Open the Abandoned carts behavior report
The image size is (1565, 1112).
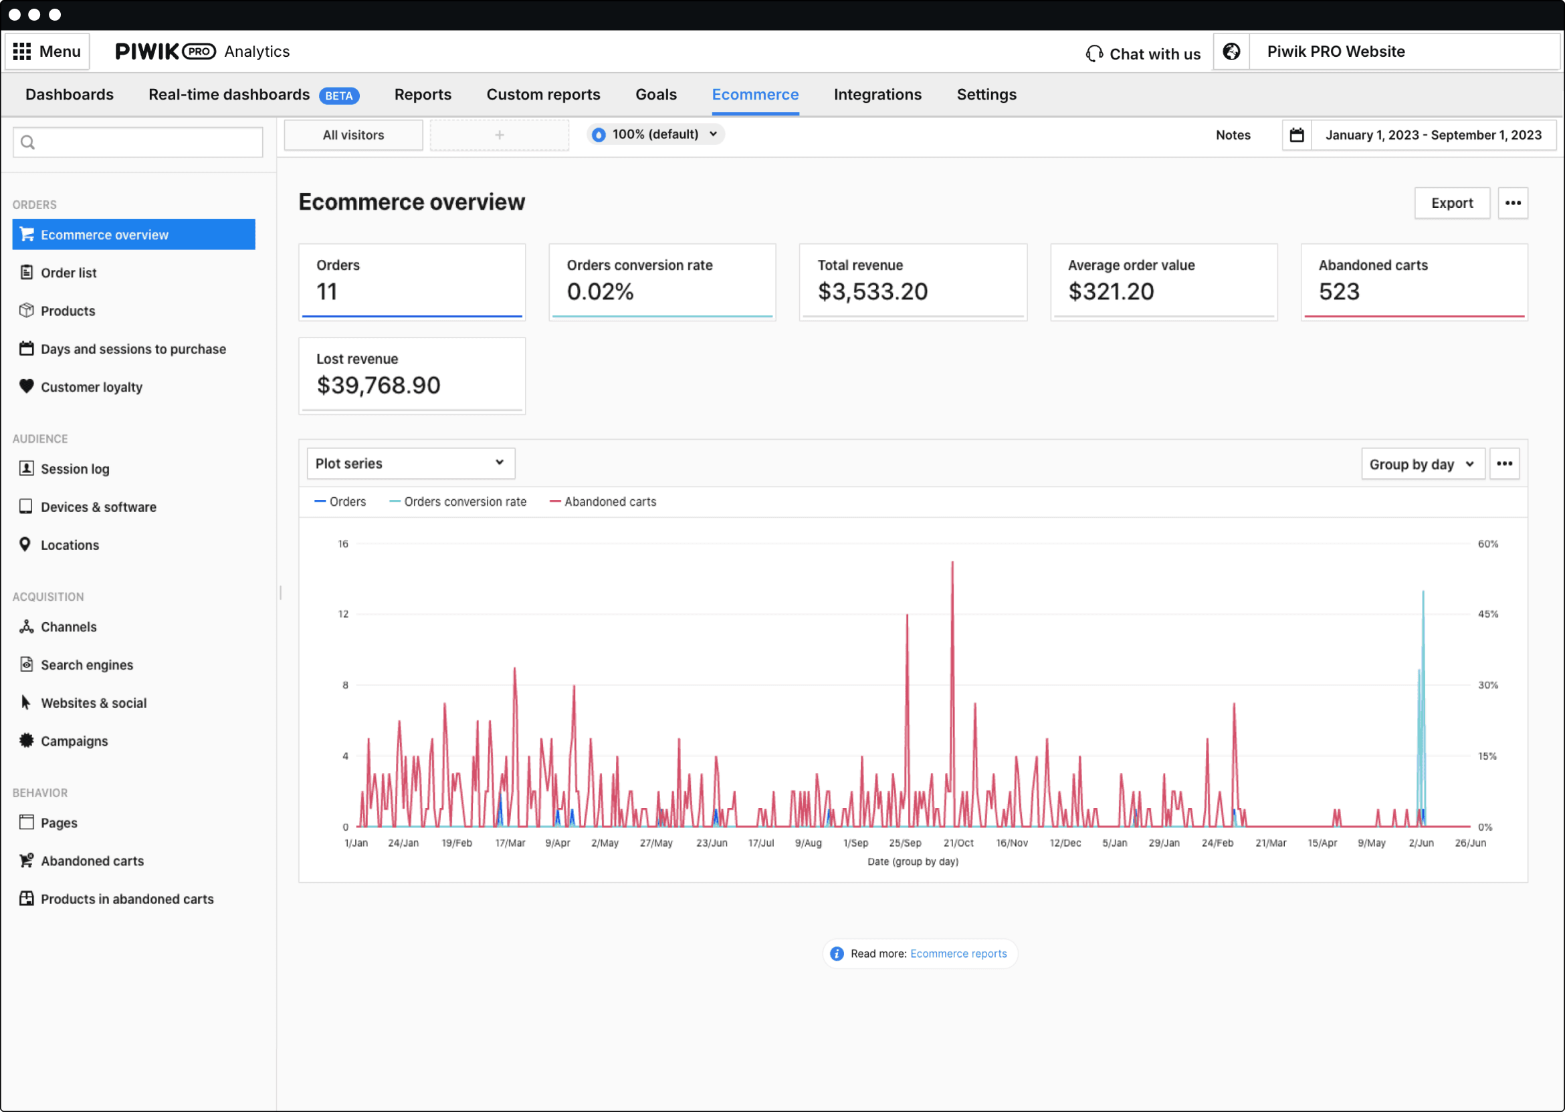pos(92,861)
